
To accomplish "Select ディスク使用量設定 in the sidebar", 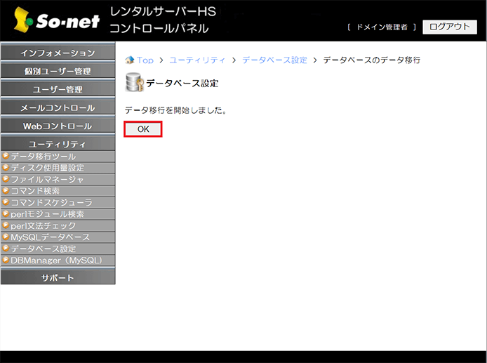I will (47, 168).
